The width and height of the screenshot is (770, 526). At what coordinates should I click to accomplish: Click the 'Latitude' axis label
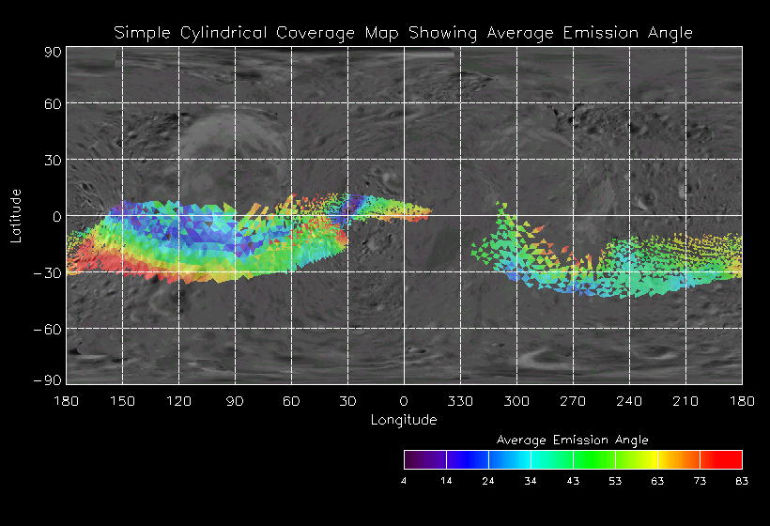[16, 216]
